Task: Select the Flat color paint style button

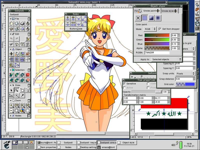Action: point(145,18)
